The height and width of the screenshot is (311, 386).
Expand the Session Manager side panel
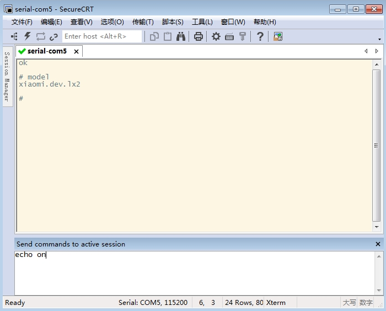pyautogui.click(x=7, y=76)
